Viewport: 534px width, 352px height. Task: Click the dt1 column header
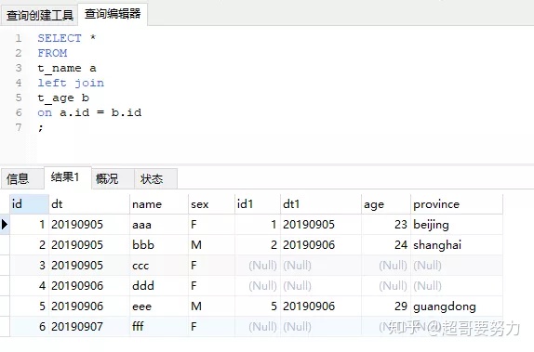tap(321, 204)
